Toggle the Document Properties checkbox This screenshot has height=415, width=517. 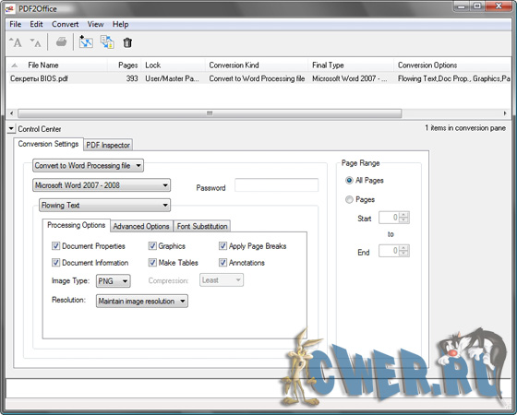click(x=55, y=246)
